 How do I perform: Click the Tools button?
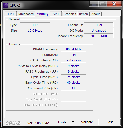(x=62, y=122)
